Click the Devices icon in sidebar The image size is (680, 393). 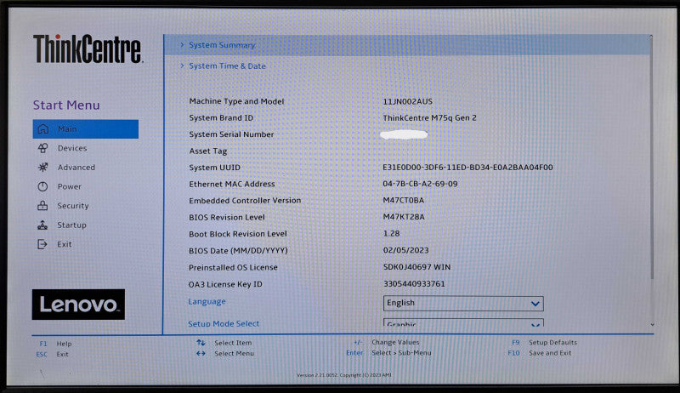(x=42, y=148)
